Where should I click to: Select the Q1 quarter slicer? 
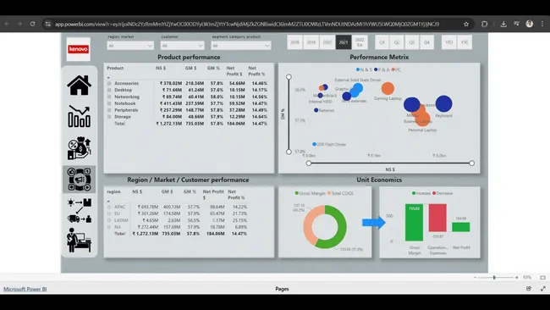pyautogui.click(x=382, y=42)
